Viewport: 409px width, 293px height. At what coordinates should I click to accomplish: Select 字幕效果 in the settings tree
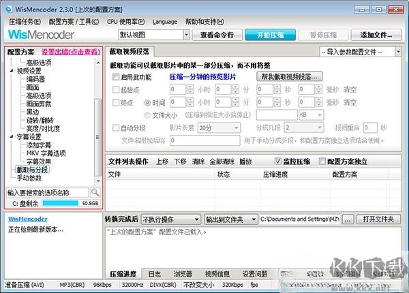point(39,161)
